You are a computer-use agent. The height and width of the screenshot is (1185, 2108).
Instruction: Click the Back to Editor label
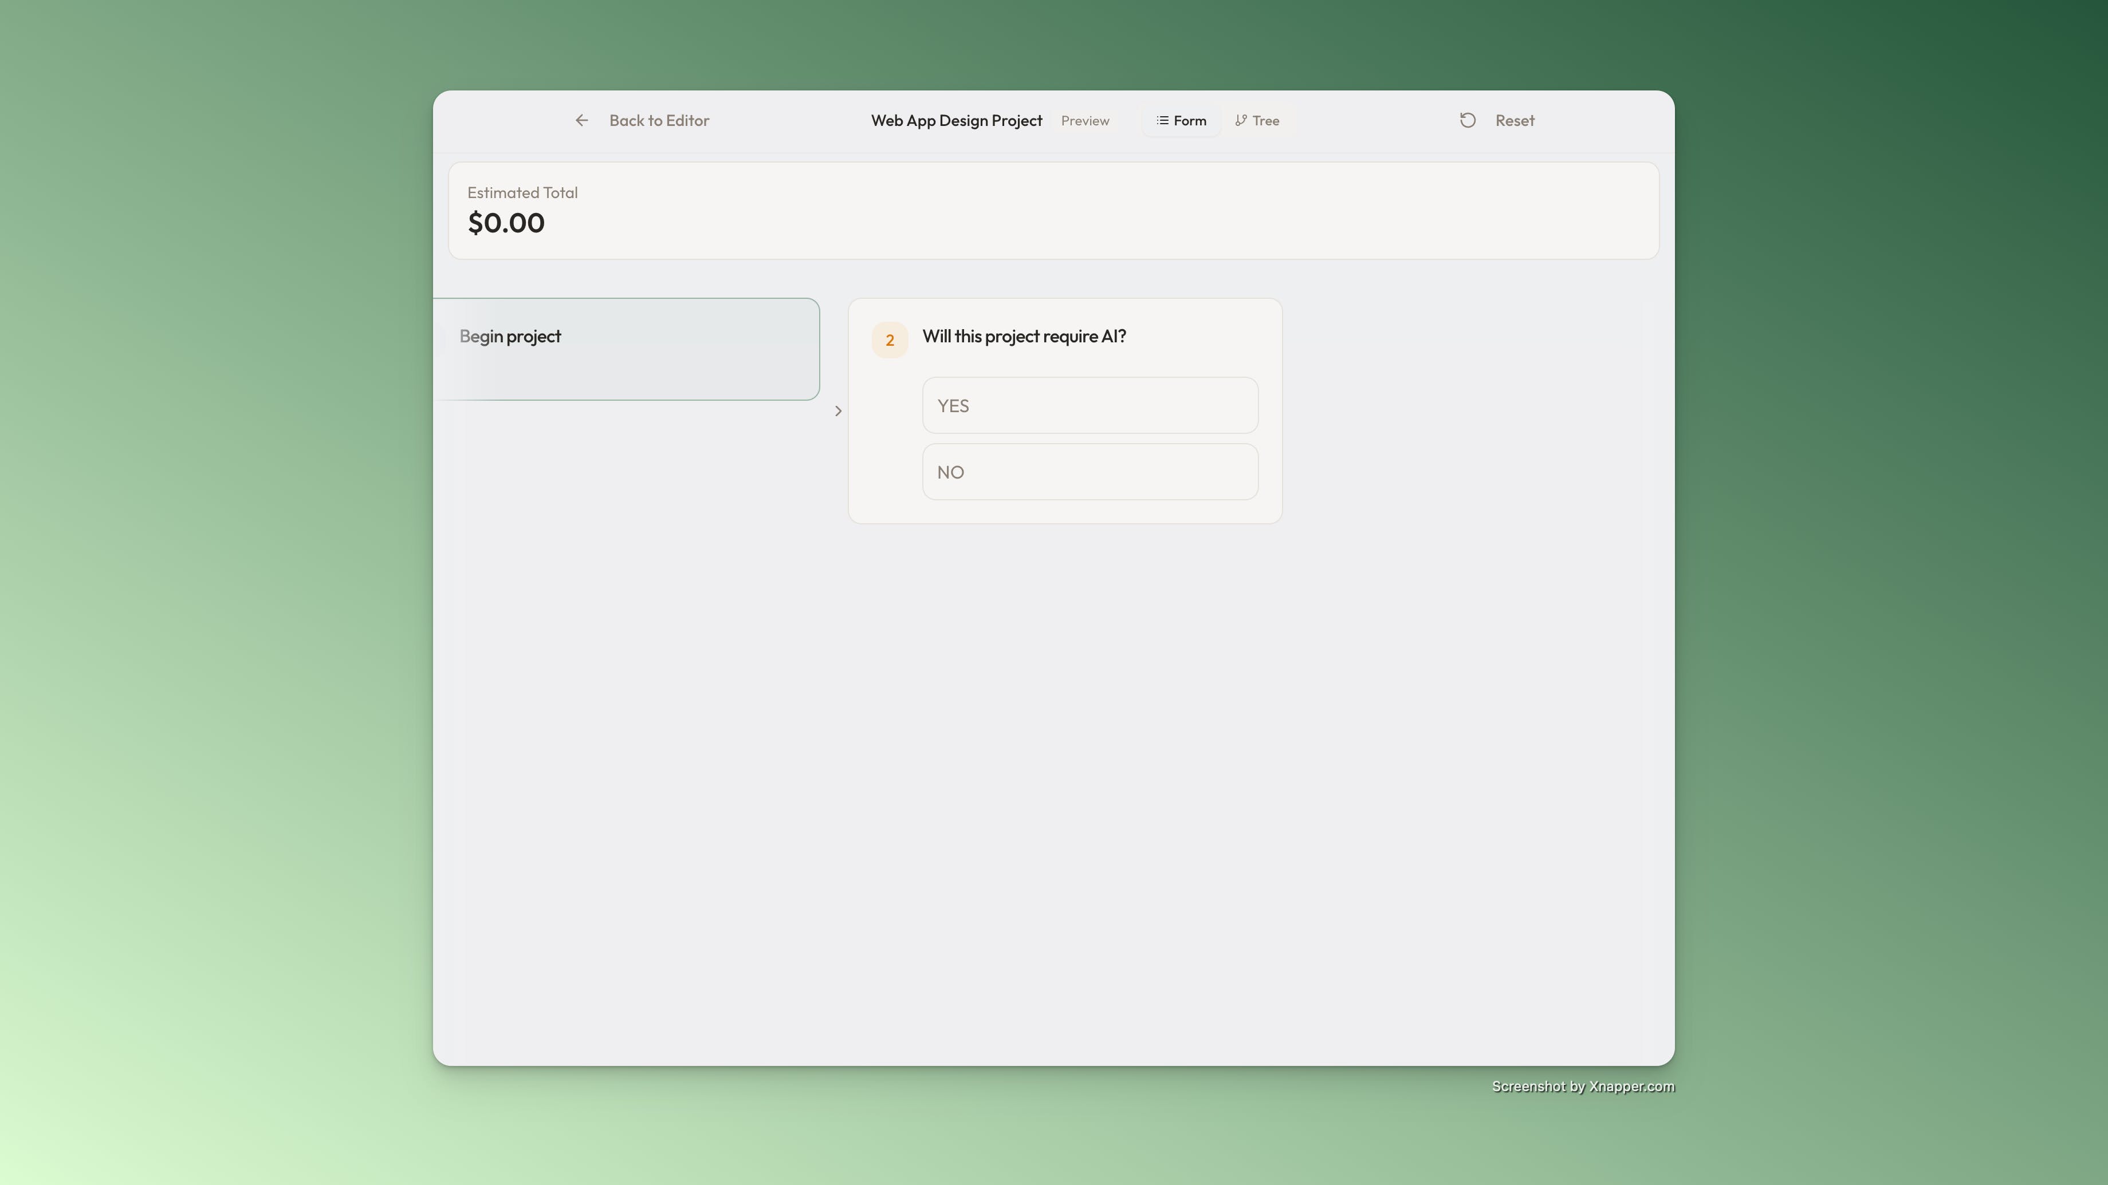(x=659, y=120)
